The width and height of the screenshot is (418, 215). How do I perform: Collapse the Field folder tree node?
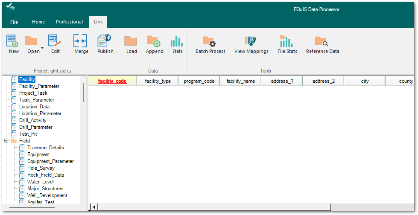[x=6, y=141]
